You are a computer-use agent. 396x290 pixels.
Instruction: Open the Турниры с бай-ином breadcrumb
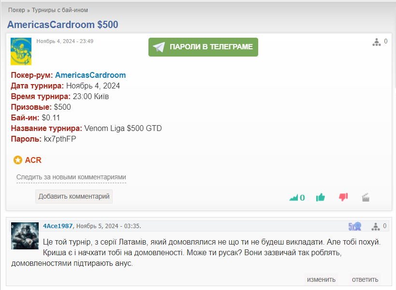tap(60, 10)
